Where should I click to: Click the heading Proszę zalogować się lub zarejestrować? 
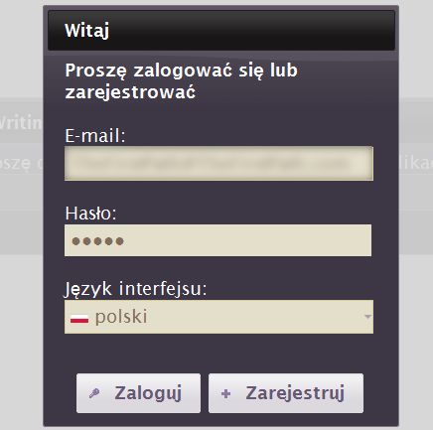coord(182,81)
